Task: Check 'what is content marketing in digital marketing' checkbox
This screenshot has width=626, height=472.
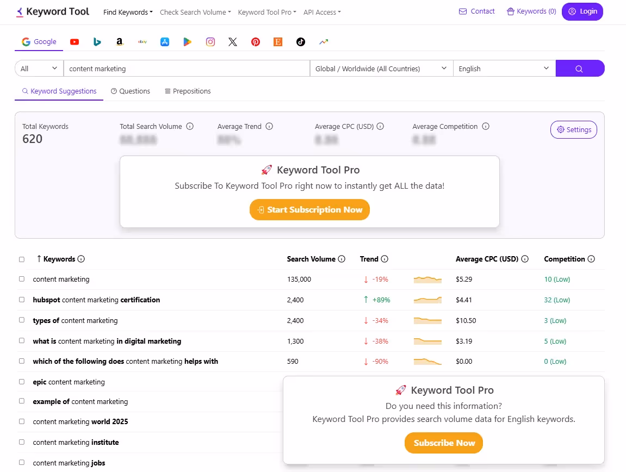Action: [22, 340]
